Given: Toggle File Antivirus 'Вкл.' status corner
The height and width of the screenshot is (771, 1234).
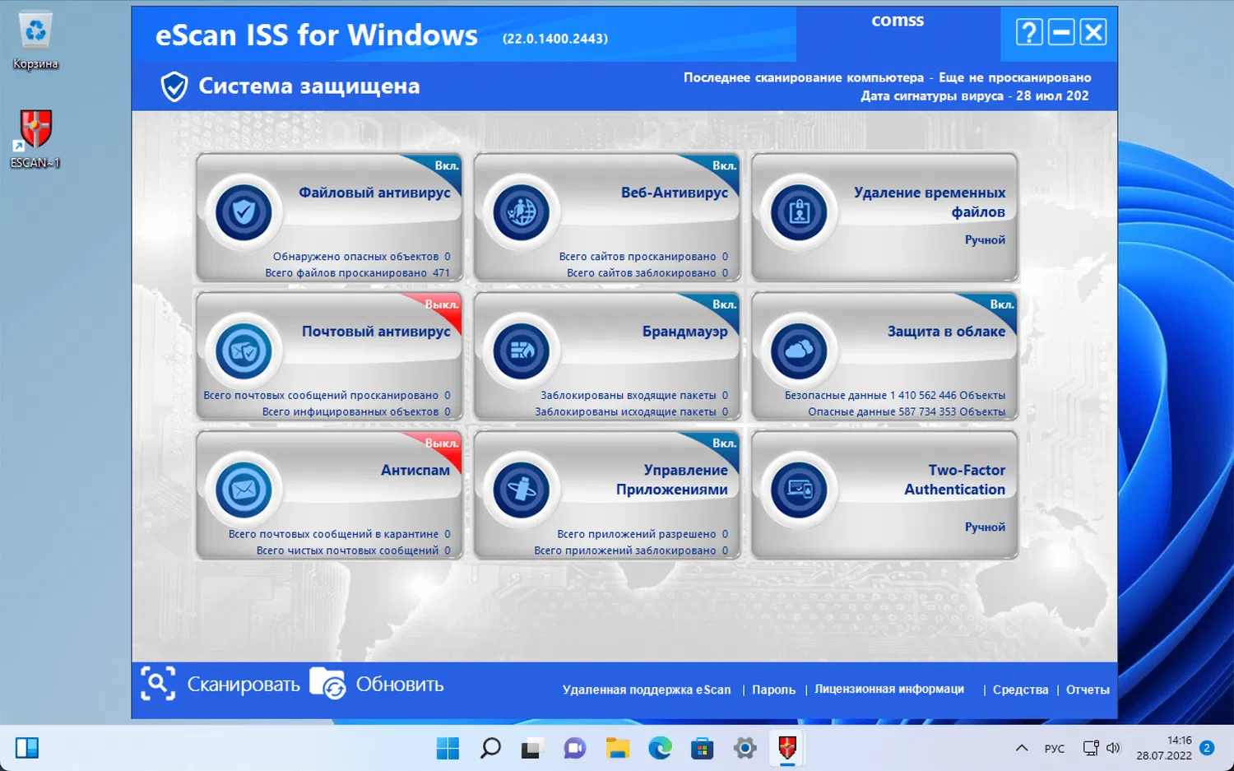Looking at the screenshot, I should pos(447,165).
